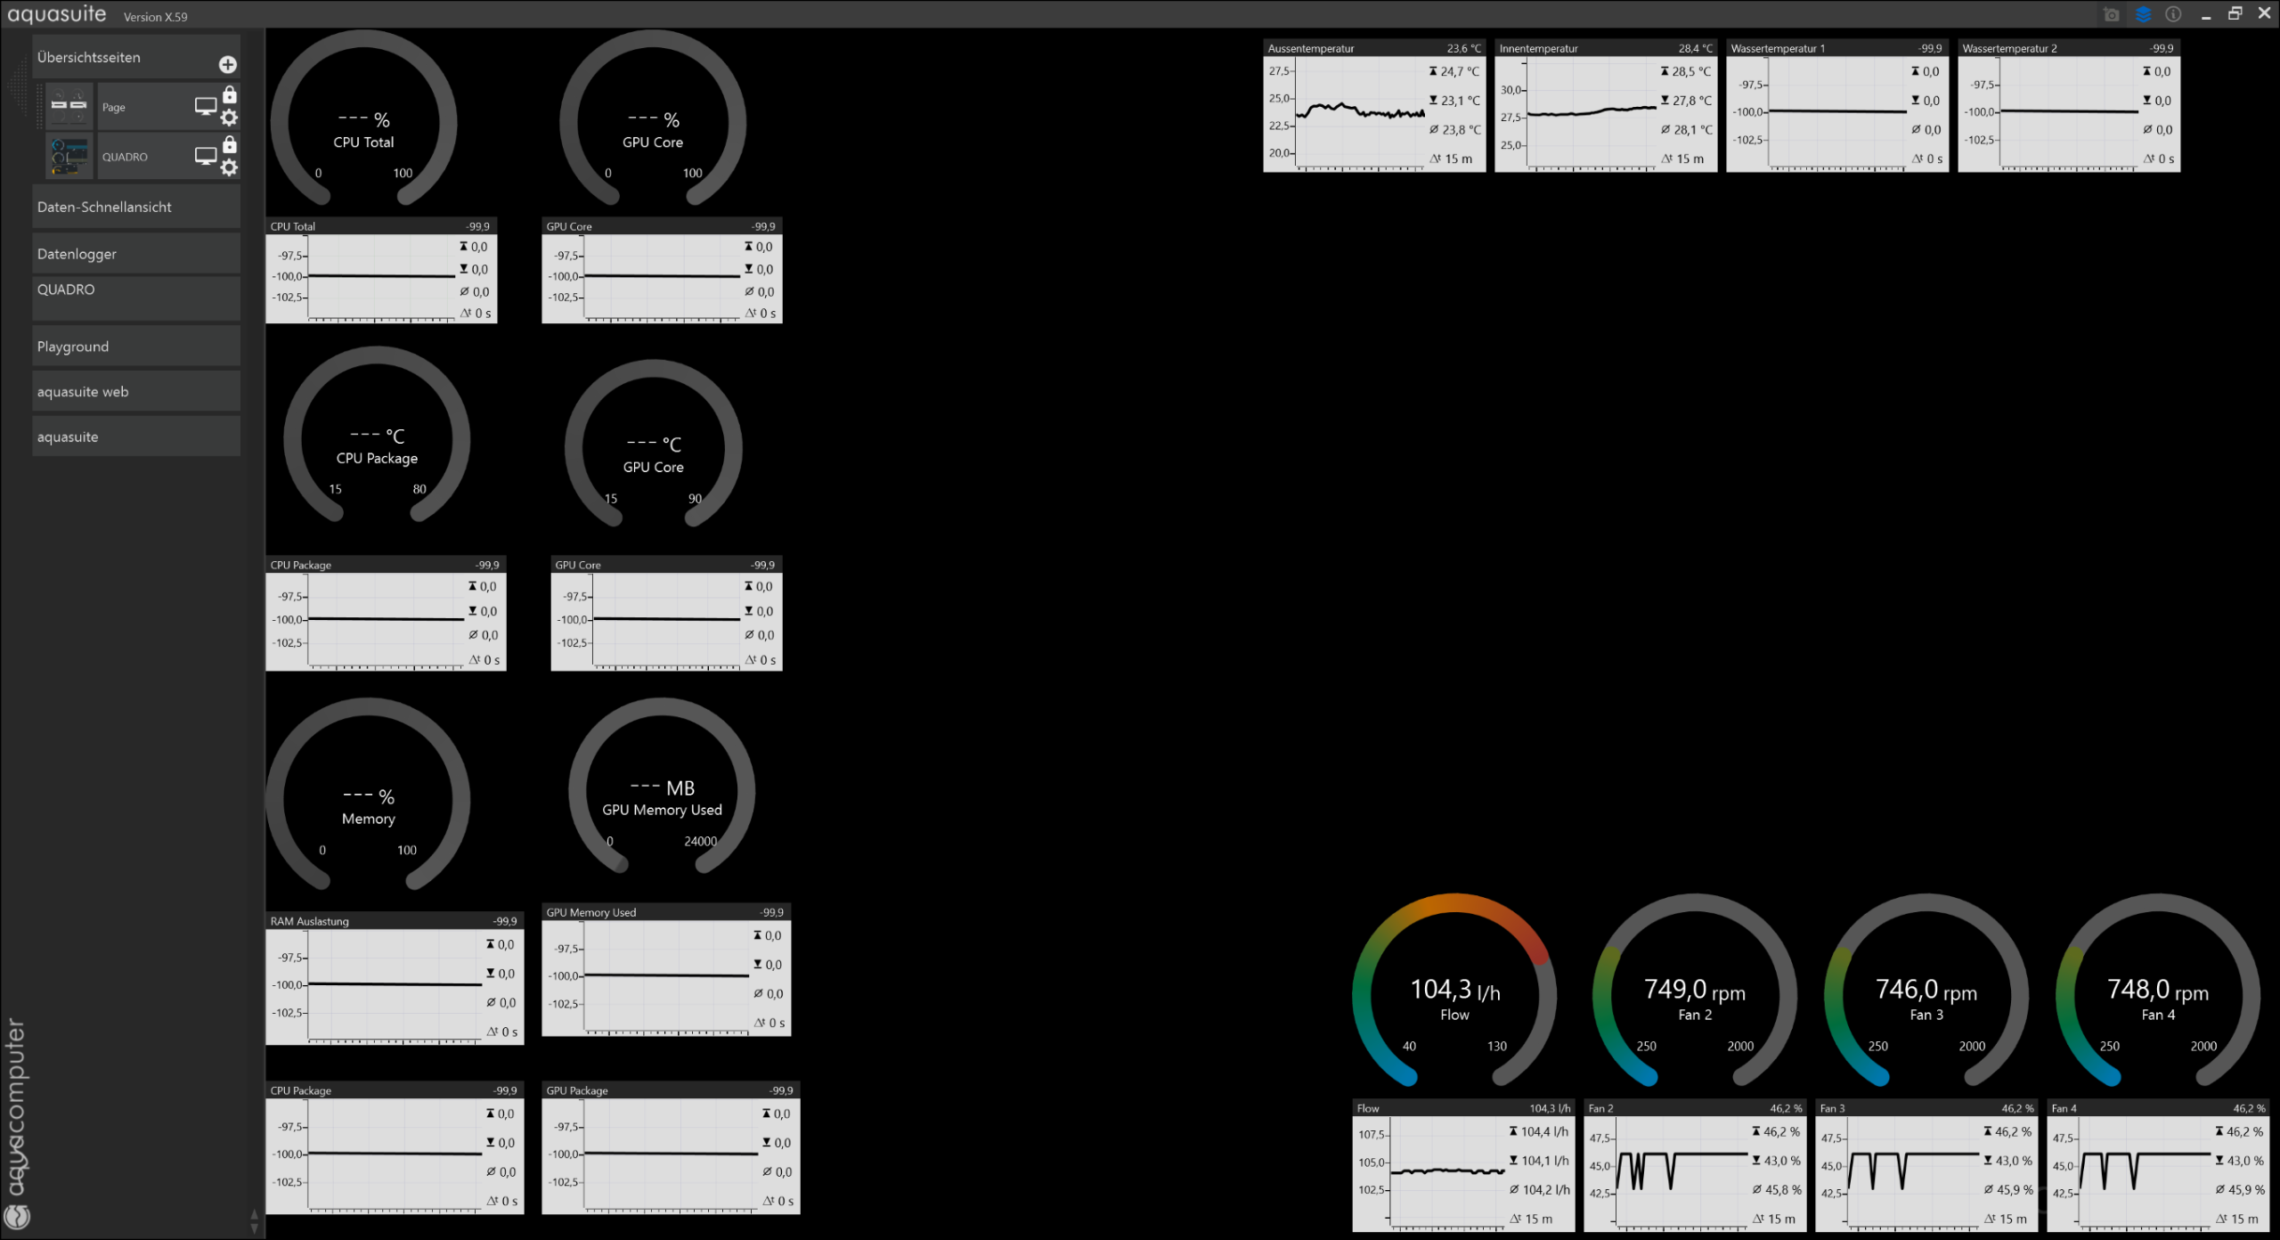Open the Playground menu entry

pos(136,347)
